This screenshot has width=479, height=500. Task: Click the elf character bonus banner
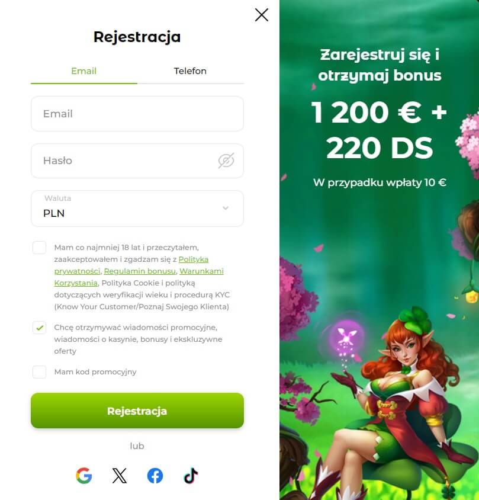[380, 250]
